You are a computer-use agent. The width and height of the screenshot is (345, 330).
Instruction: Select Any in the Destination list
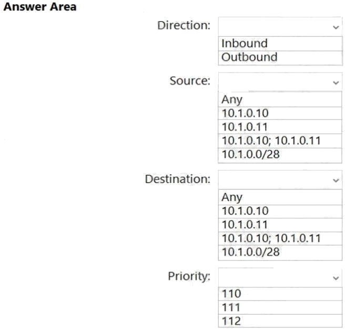coord(280,197)
